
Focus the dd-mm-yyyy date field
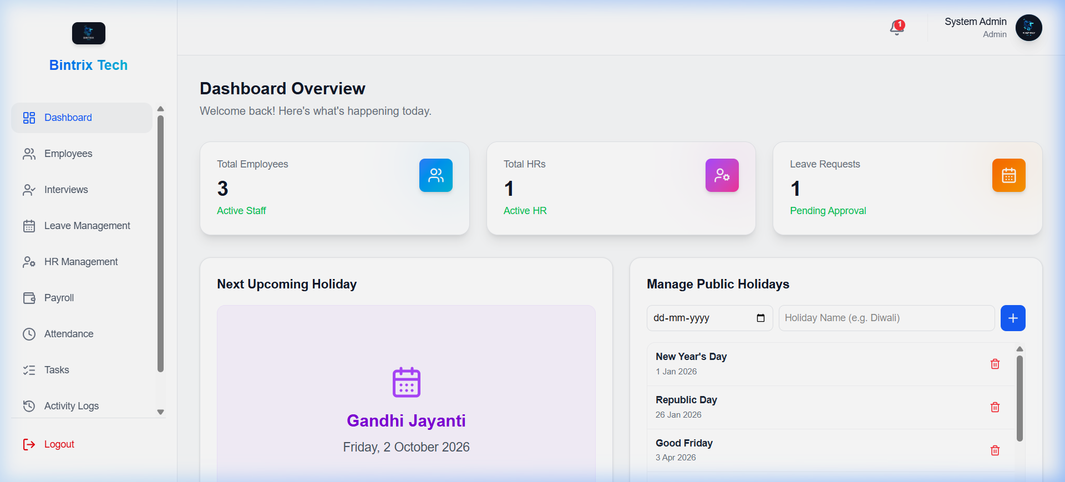pyautogui.click(x=709, y=318)
